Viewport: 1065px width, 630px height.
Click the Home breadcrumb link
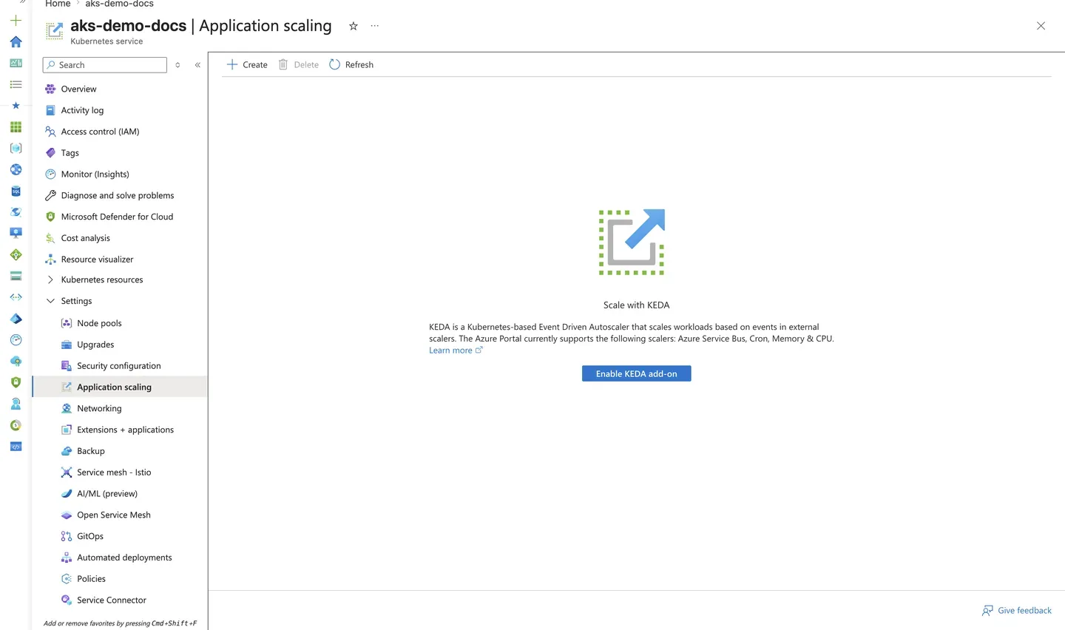tap(58, 4)
